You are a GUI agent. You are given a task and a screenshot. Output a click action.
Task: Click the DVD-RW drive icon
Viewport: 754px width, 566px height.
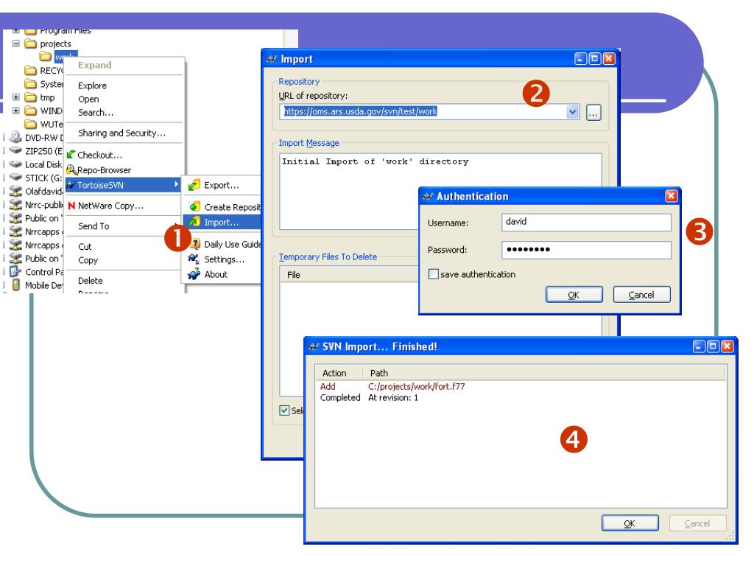(15, 137)
